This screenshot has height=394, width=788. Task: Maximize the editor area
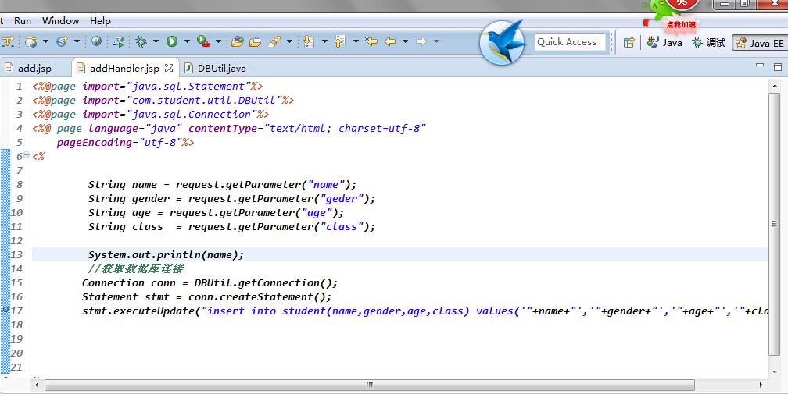(x=778, y=66)
